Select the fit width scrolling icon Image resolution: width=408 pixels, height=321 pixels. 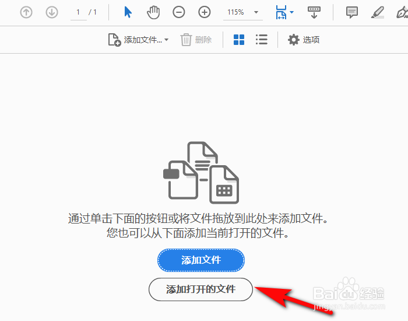pyautogui.click(x=281, y=12)
